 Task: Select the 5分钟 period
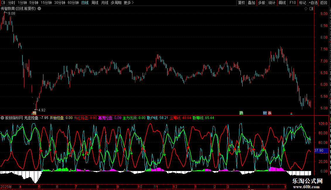pyautogui.click(x=34, y=3)
